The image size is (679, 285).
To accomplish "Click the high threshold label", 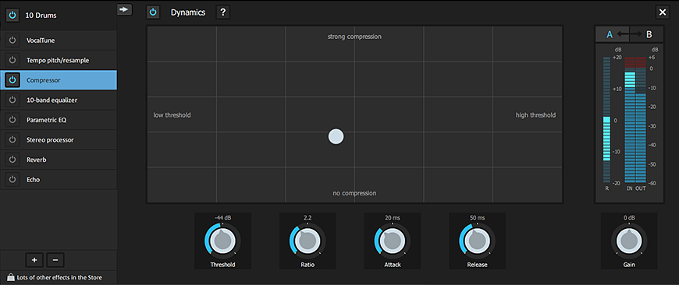I will pyautogui.click(x=535, y=115).
